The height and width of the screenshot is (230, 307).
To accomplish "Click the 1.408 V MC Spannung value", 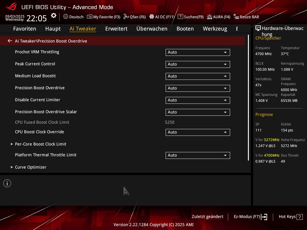I will click(261, 101).
